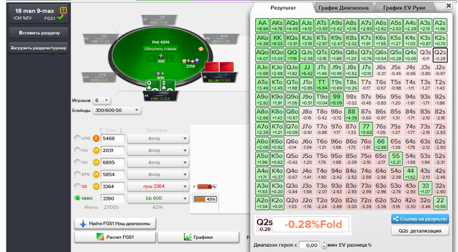Edit the мин EV разница field 0,00
458x252 pixels.
click(x=309, y=245)
